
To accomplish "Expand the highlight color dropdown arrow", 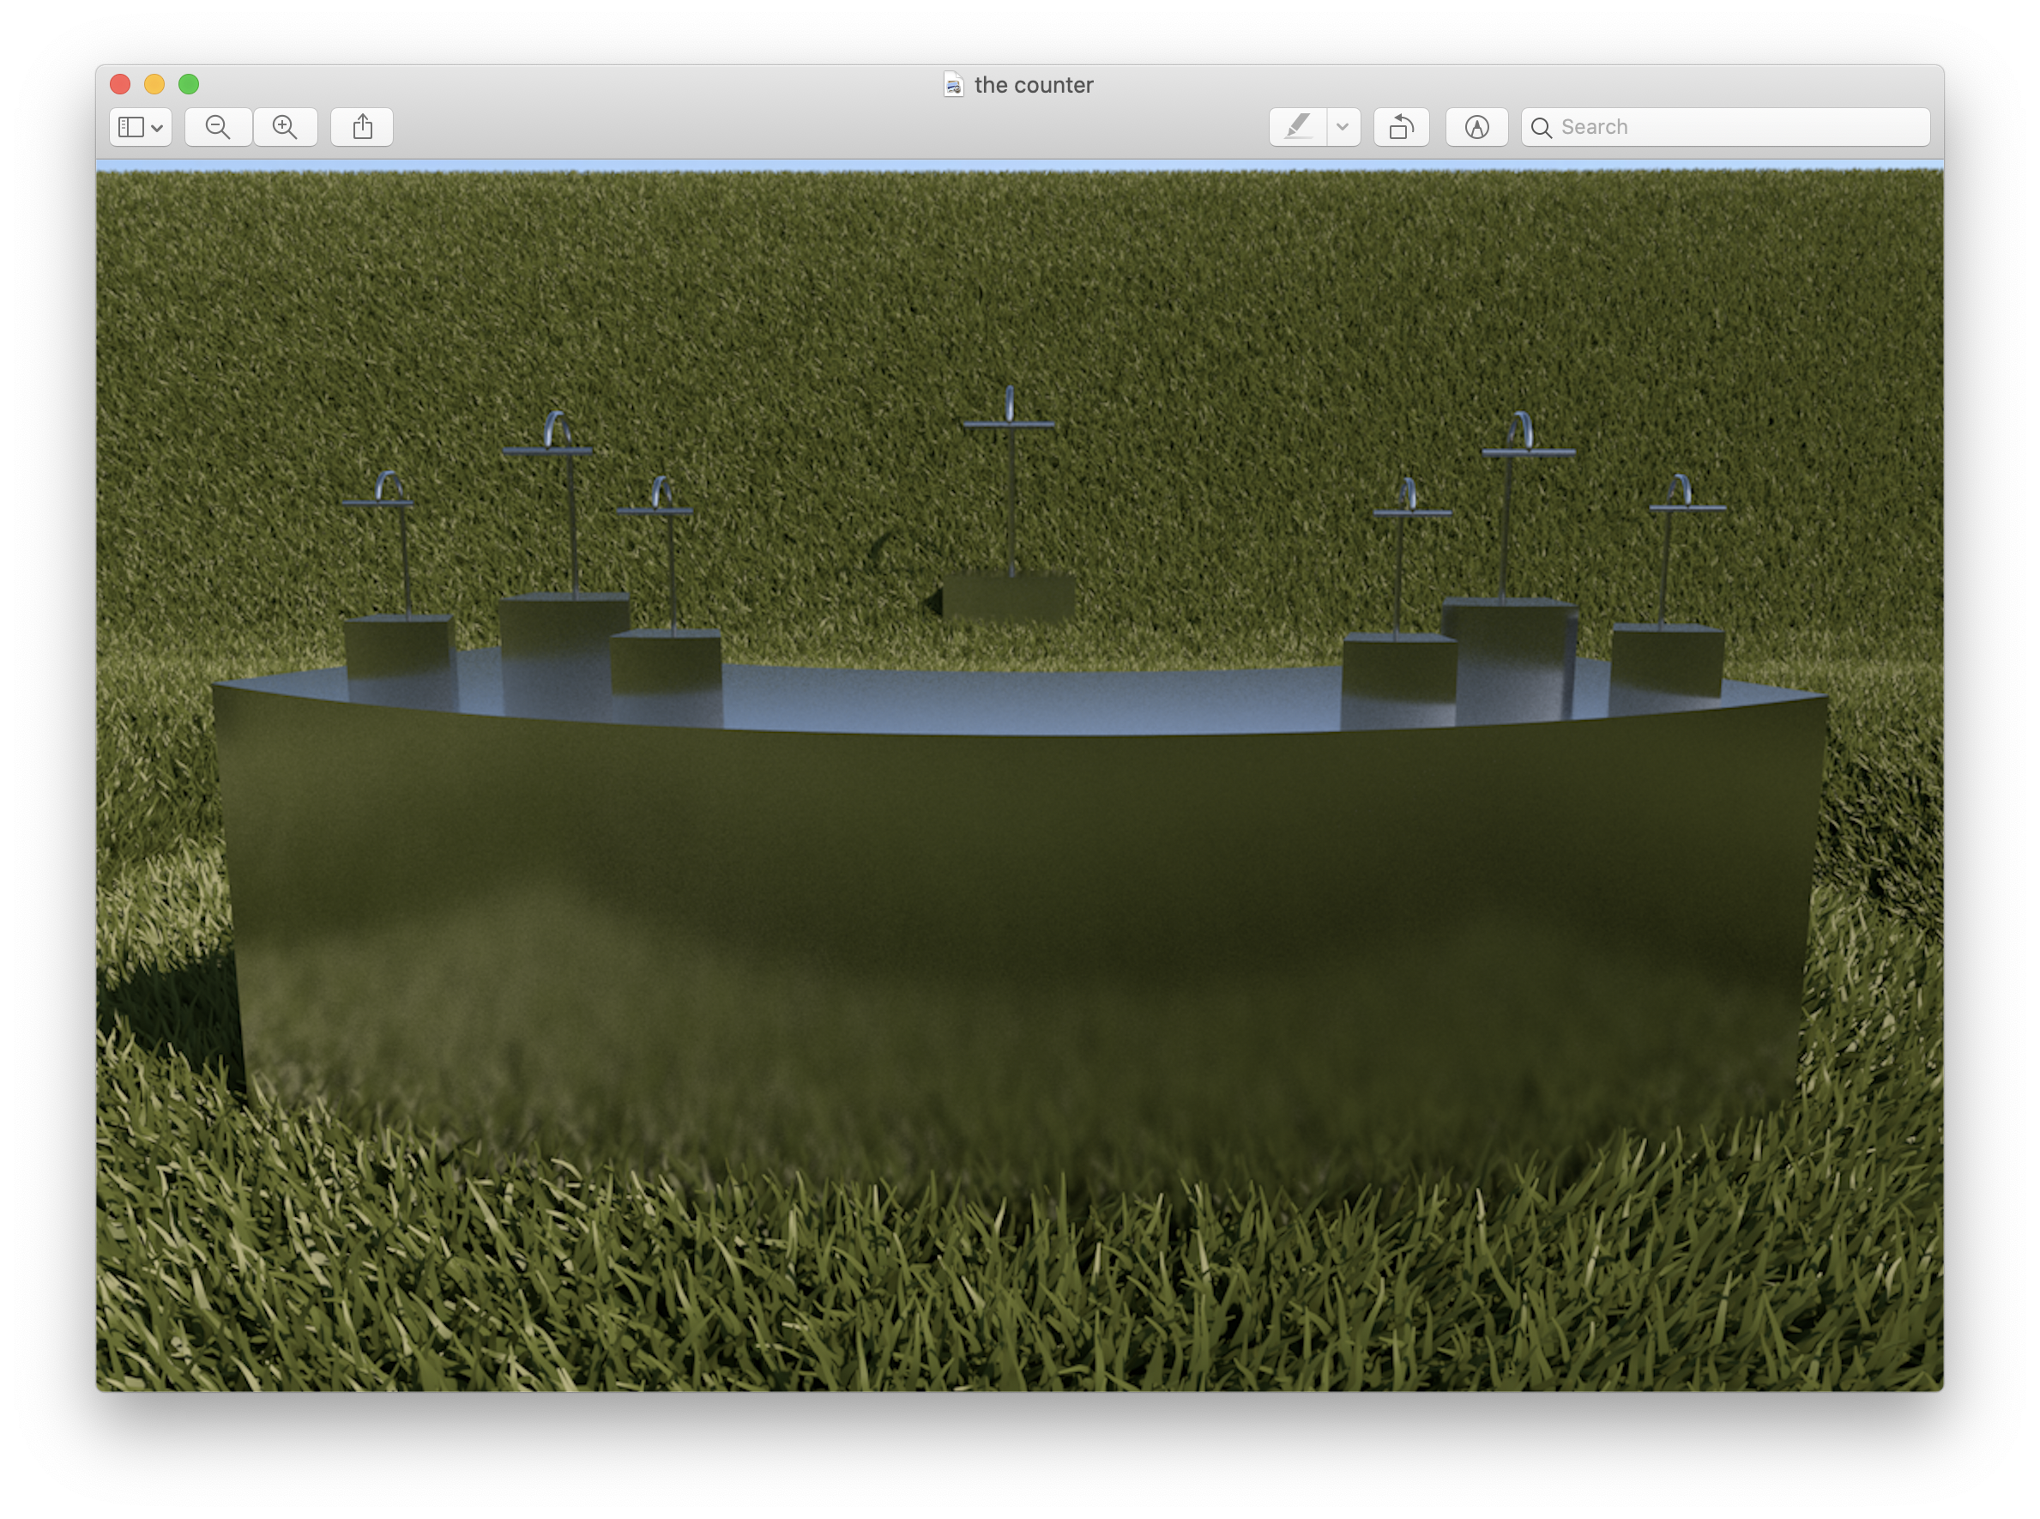I will coord(1343,127).
